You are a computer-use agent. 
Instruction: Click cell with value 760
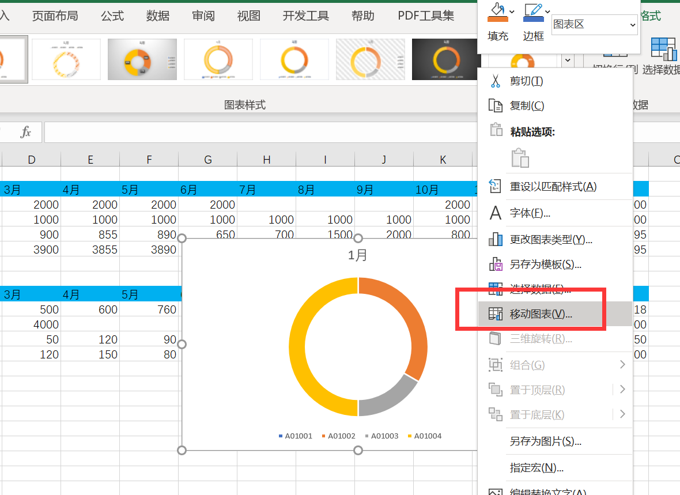(x=149, y=309)
